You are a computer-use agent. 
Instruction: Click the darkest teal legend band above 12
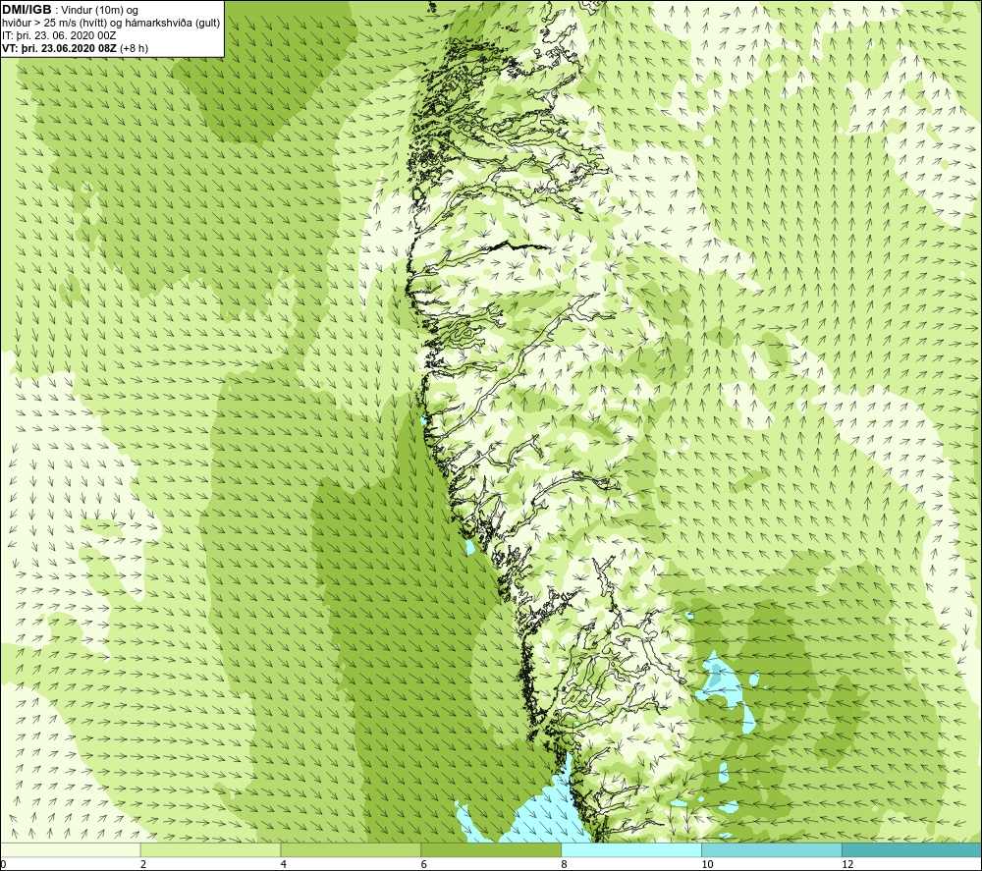point(912,850)
